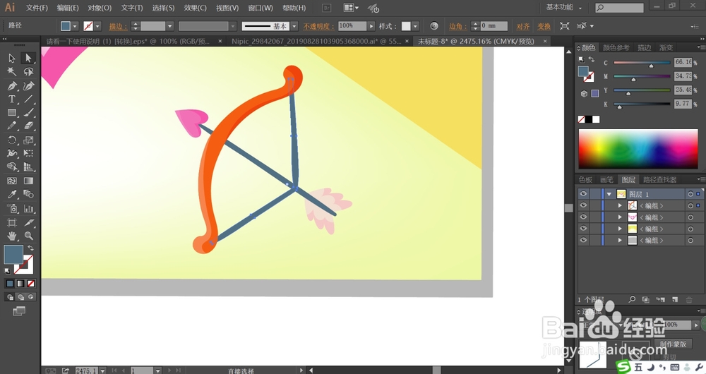
Task: Hide 图层 1 with its eye icon
Action: pyautogui.click(x=583, y=194)
